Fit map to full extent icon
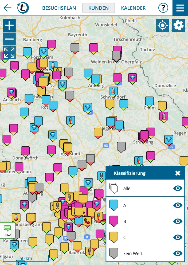The height and width of the screenshot is (265, 188). [9, 53]
